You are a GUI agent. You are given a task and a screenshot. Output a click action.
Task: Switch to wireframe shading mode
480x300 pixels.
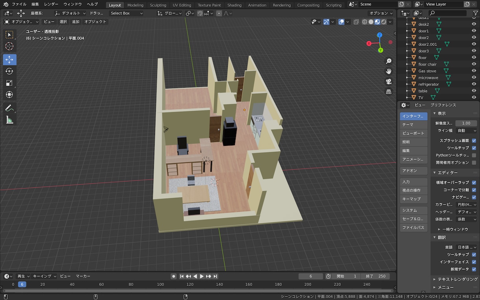tap(364, 22)
